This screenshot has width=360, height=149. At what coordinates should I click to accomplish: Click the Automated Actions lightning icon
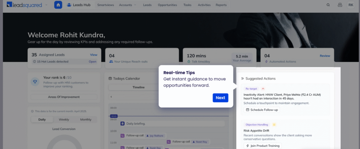point(266,62)
